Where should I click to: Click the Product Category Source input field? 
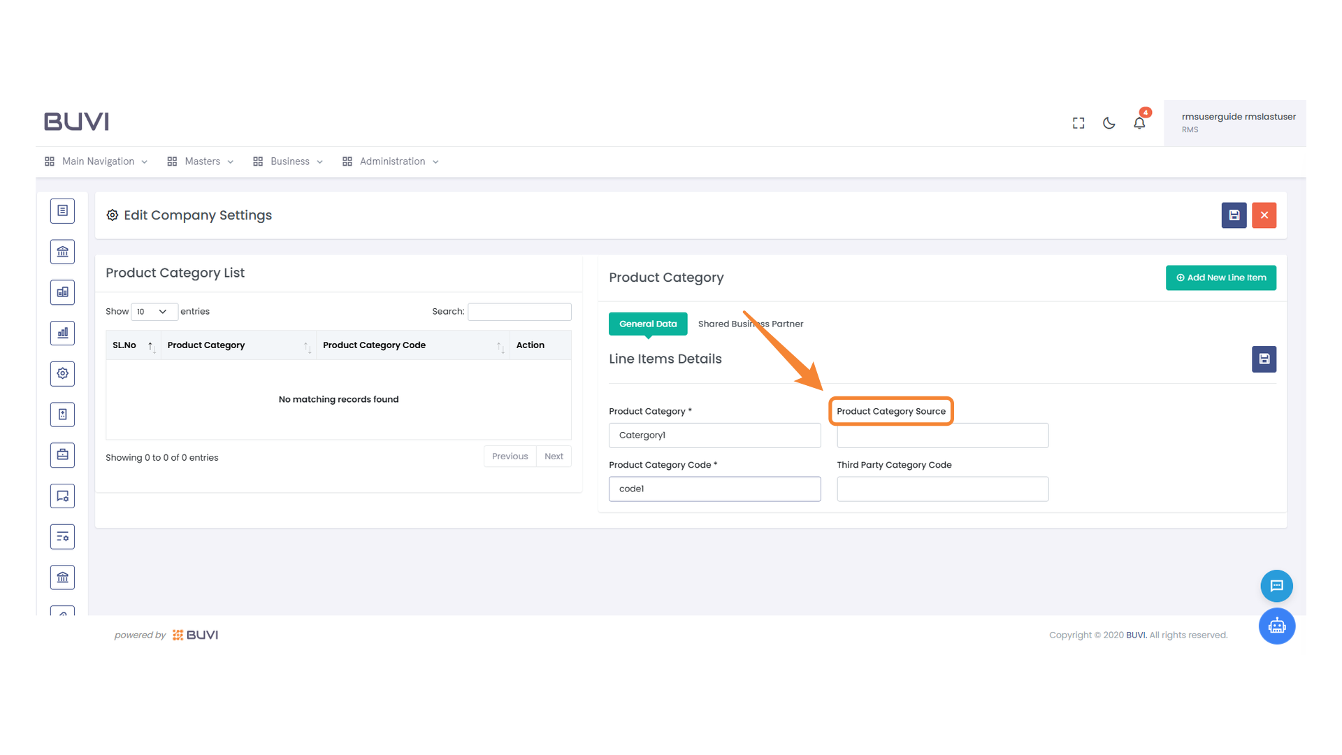point(942,436)
